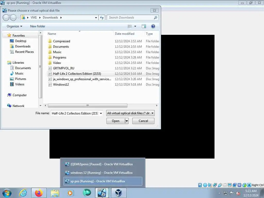Select ja_windows_xp_professional disc image file
This screenshot has height=198, width=264.
tap(82, 79)
